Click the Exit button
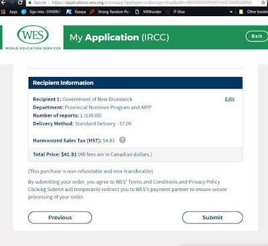The image size is (268, 246). [257, 36]
